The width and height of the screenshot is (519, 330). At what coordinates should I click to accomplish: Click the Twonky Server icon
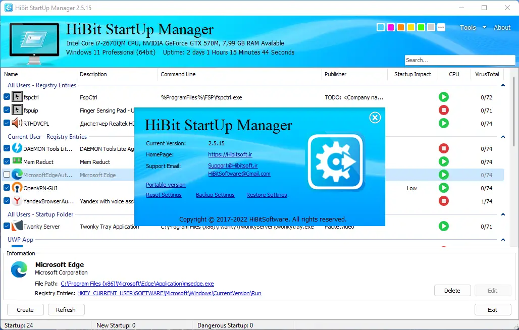(17, 226)
